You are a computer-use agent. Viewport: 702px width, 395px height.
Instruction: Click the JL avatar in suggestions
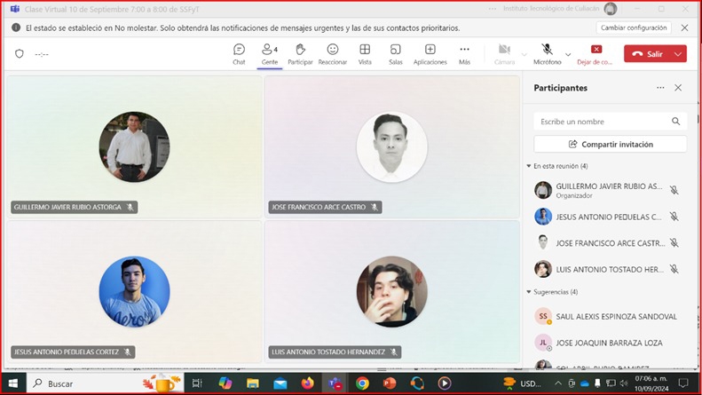click(543, 343)
